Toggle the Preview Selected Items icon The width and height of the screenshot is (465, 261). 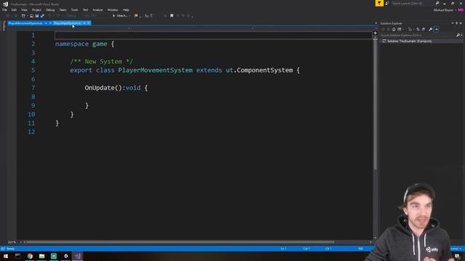(436, 29)
